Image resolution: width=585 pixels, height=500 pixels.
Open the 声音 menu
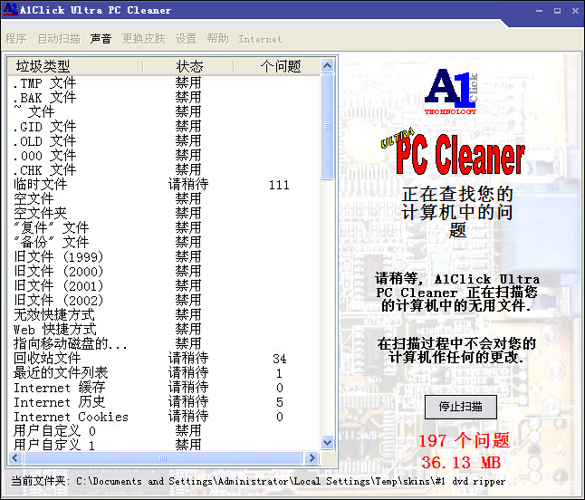(101, 39)
